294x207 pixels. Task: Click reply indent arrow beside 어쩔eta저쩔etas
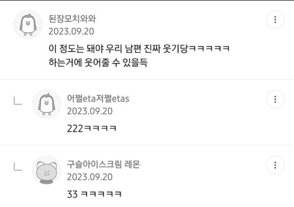[18, 101]
